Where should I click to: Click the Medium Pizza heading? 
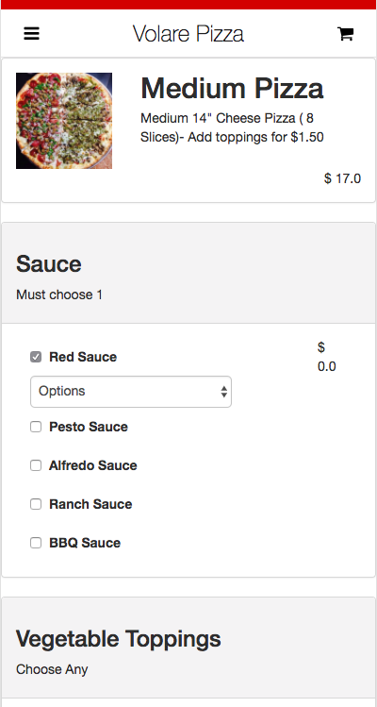[232, 89]
